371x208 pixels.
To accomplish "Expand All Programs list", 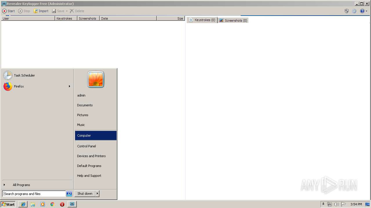I will pos(37,185).
